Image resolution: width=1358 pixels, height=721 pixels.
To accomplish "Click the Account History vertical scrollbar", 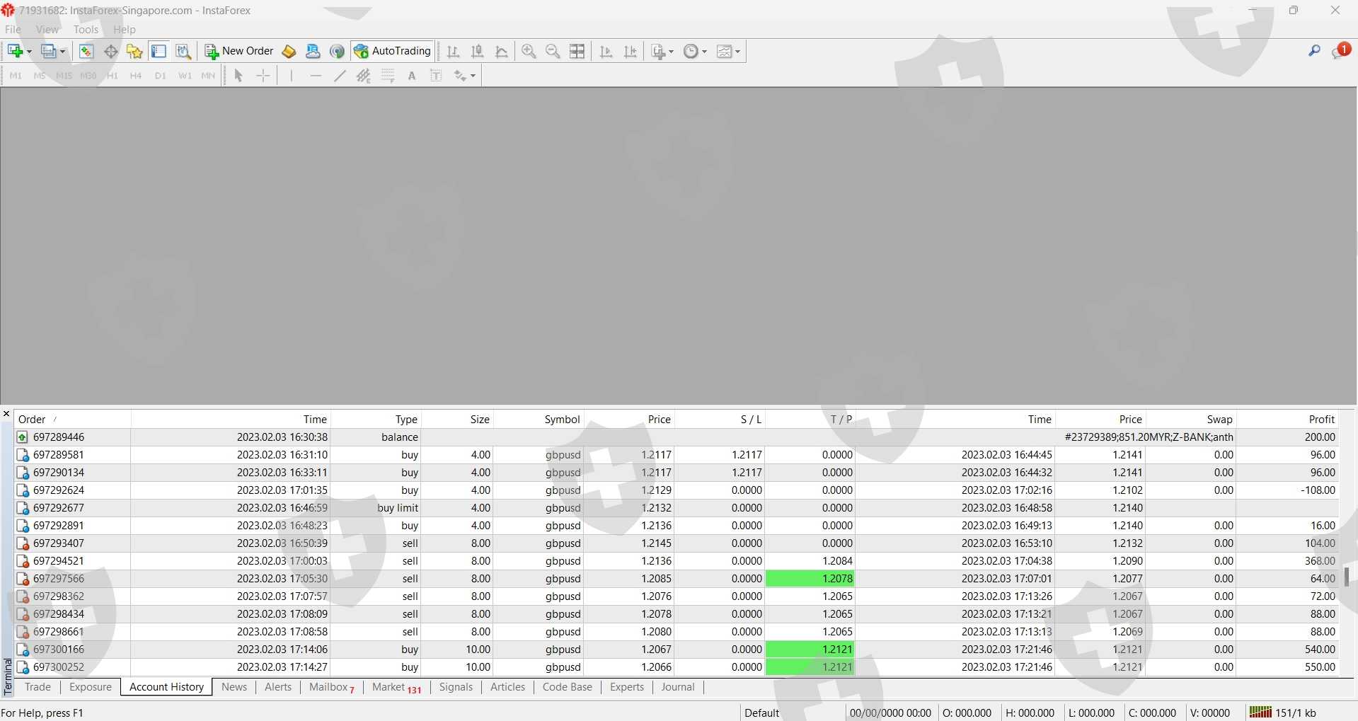I will (x=1346, y=577).
